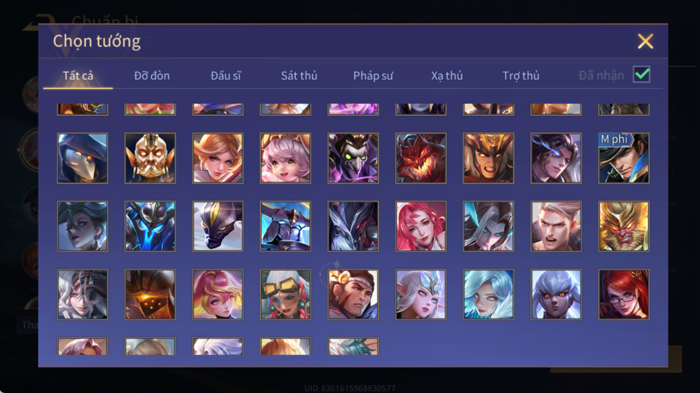Show the Xạ thủ heroes tab
This screenshot has height=393, width=700.
coord(447,76)
